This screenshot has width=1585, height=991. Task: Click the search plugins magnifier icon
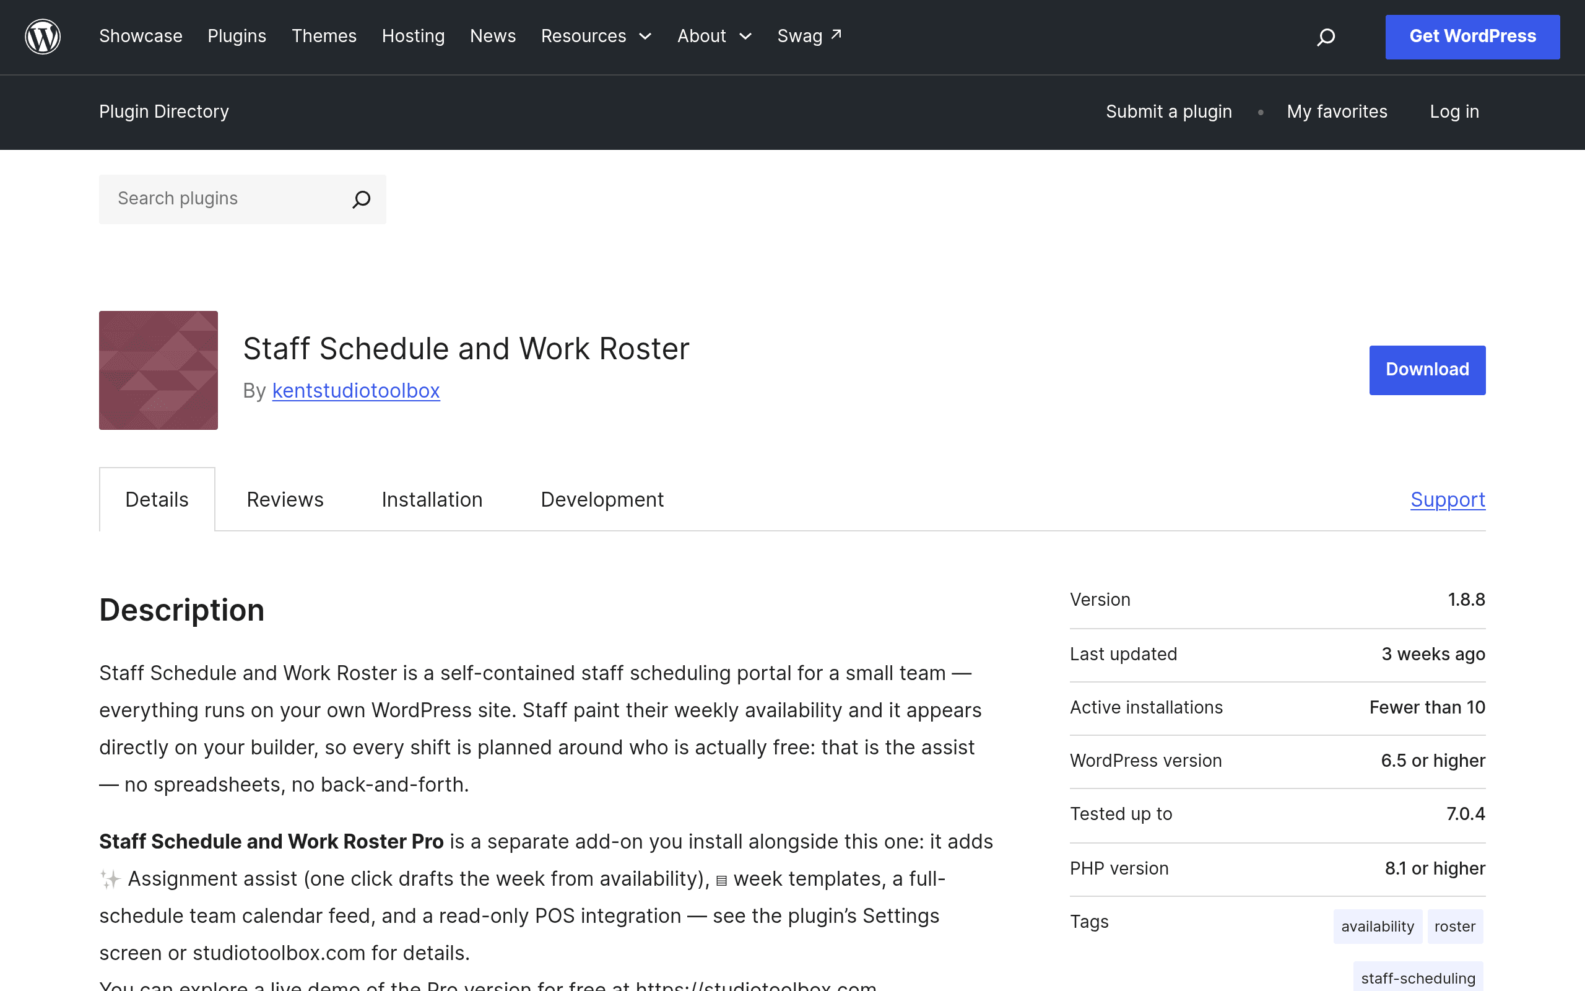point(362,199)
